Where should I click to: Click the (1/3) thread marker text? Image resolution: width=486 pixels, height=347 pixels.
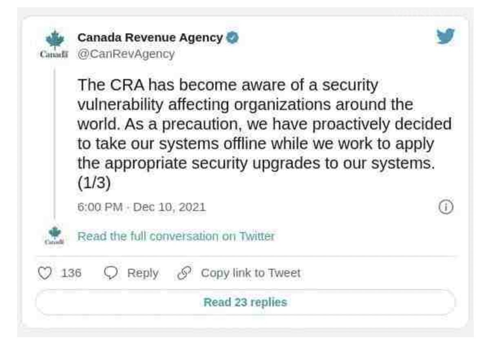(94, 182)
